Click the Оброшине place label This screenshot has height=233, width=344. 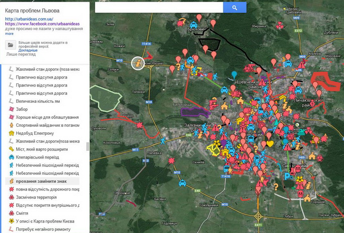coord(122,193)
